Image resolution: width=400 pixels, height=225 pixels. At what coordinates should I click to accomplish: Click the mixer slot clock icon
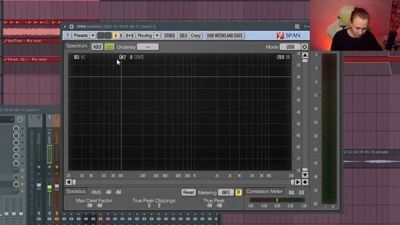pyautogui.click(x=19, y=119)
